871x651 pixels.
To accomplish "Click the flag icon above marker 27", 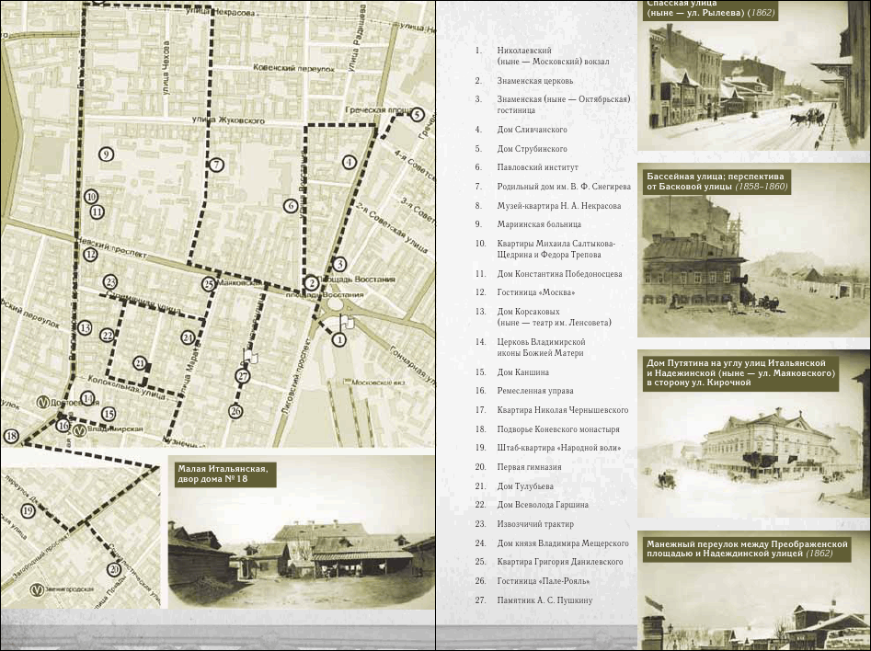I will point(249,356).
